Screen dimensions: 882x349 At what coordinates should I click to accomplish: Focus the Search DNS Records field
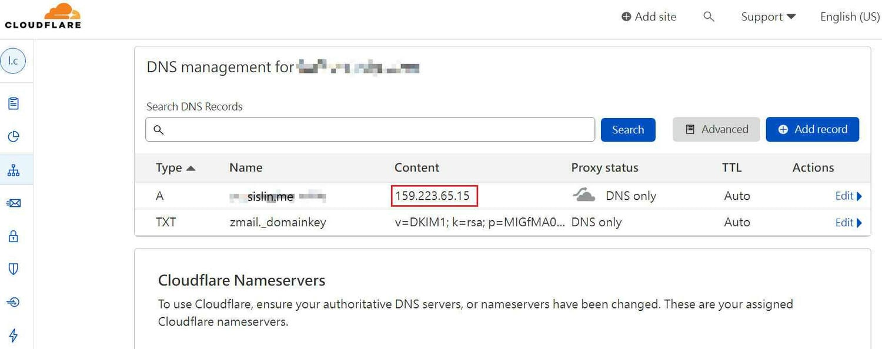pyautogui.click(x=370, y=129)
